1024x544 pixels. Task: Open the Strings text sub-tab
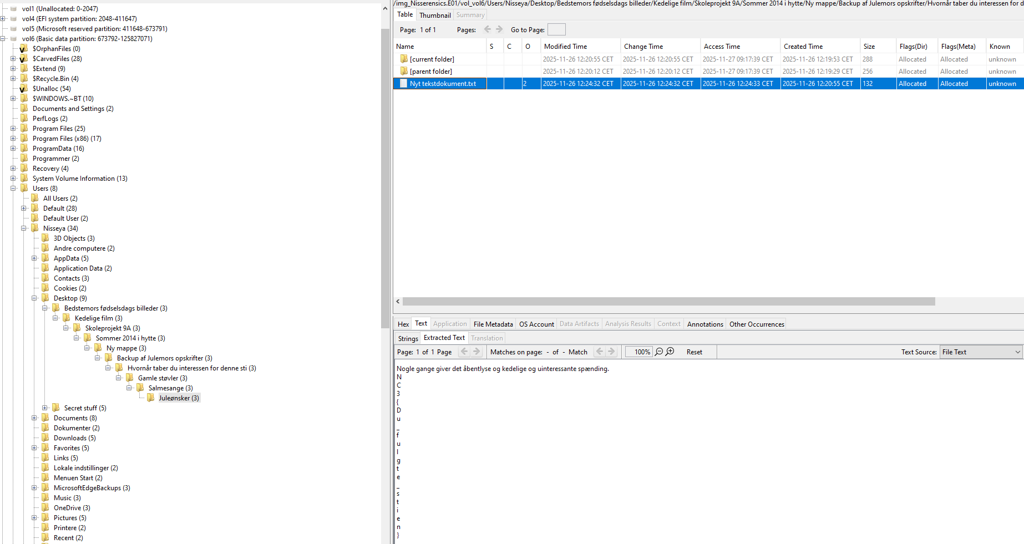click(x=408, y=338)
